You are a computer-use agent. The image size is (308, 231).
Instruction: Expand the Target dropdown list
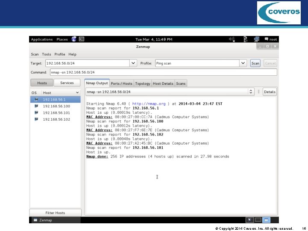click(133, 63)
